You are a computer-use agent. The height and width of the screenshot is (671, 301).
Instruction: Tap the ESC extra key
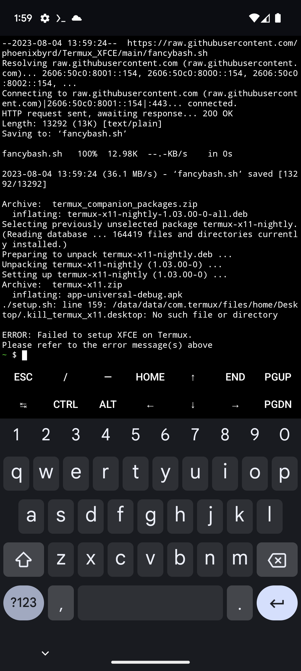pyautogui.click(x=23, y=377)
